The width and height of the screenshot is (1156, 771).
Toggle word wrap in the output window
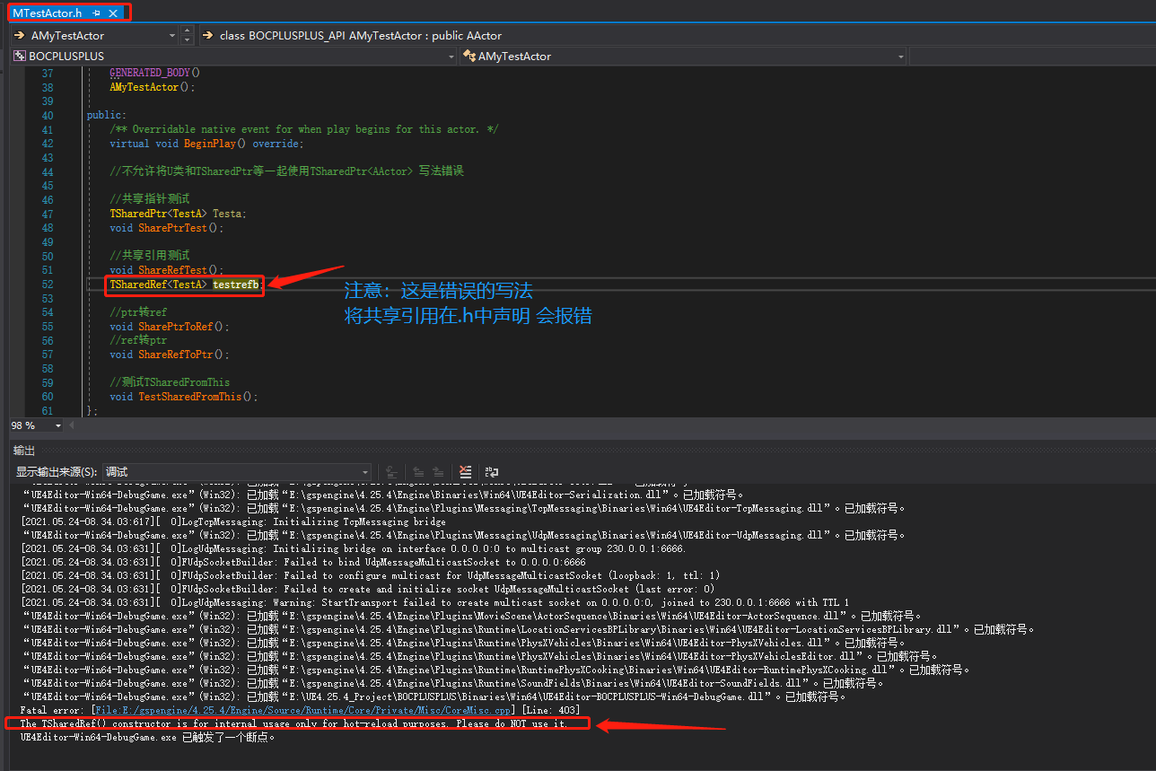point(491,471)
